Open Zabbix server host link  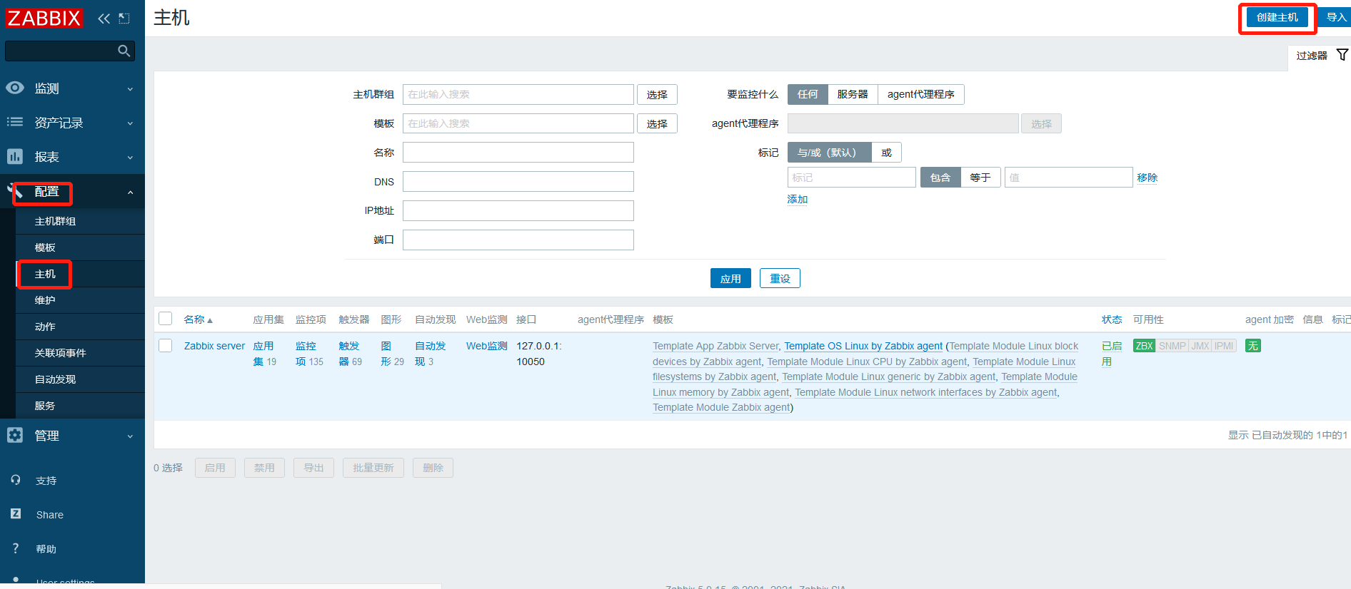coord(214,346)
